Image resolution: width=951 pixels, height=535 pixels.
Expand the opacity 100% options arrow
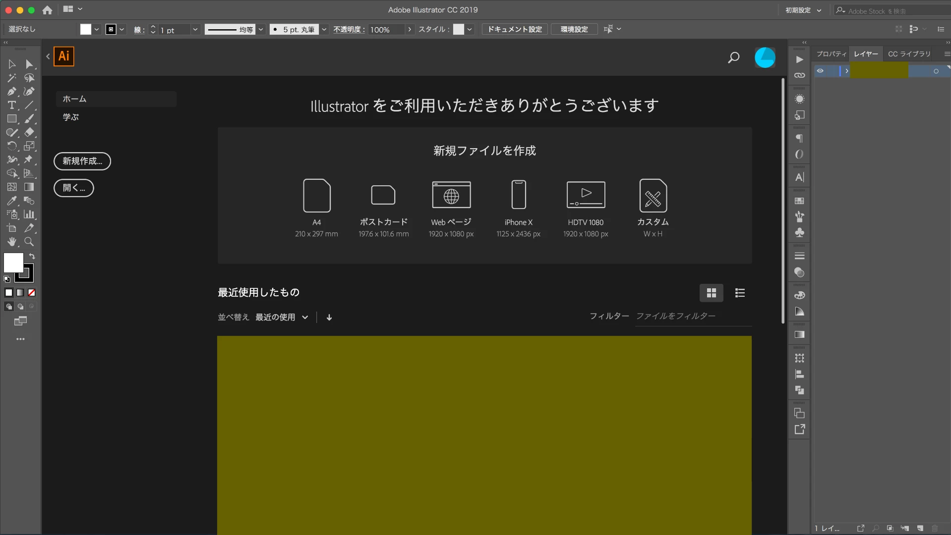click(410, 29)
